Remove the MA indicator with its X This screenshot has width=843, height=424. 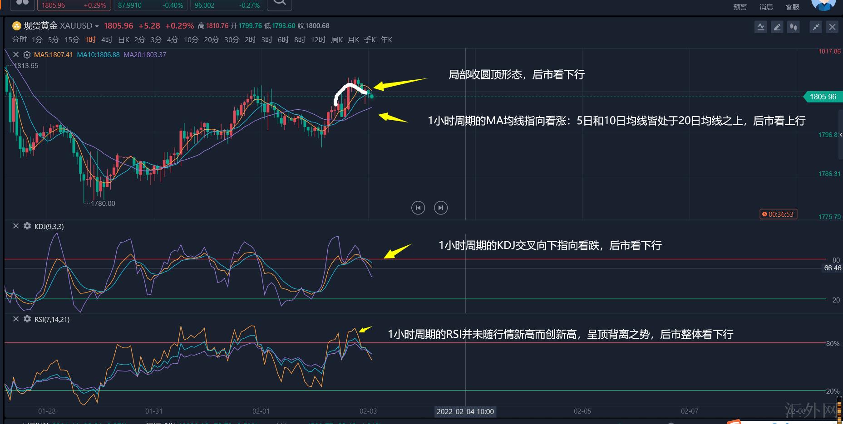click(16, 54)
